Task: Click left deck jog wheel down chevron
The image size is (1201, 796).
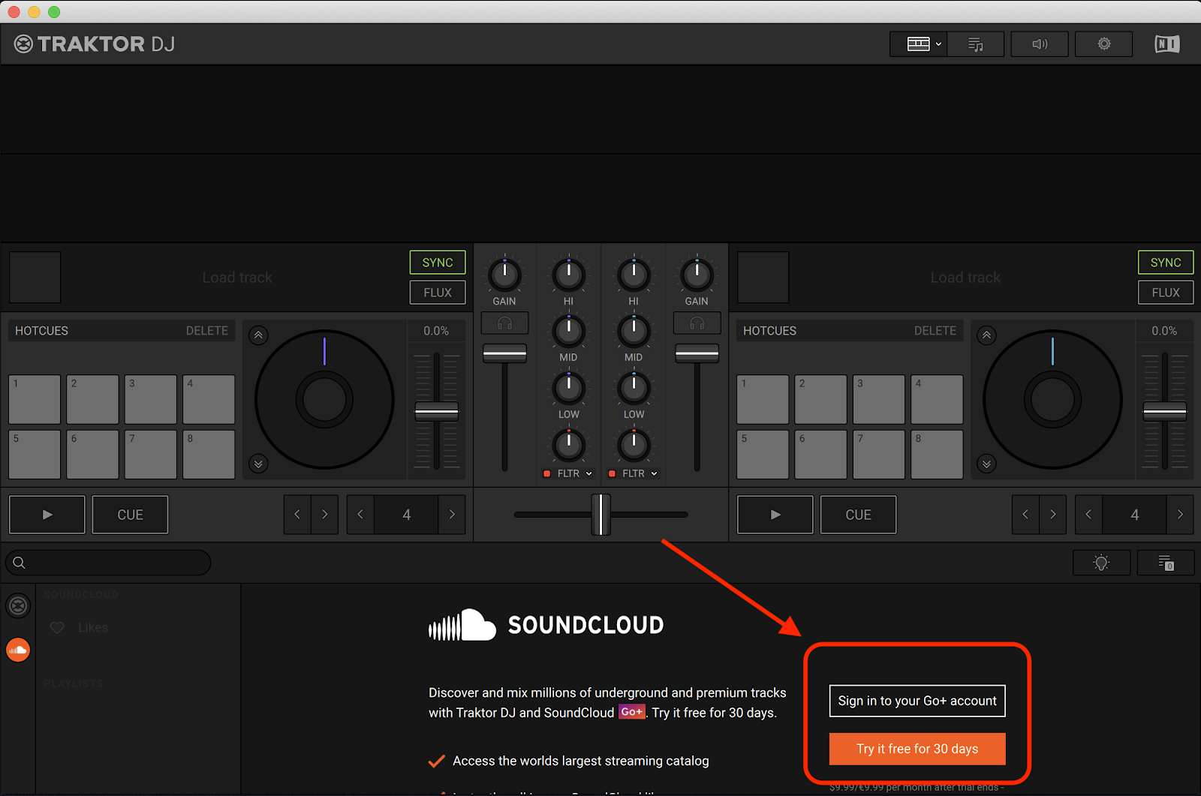Action: pyautogui.click(x=258, y=464)
